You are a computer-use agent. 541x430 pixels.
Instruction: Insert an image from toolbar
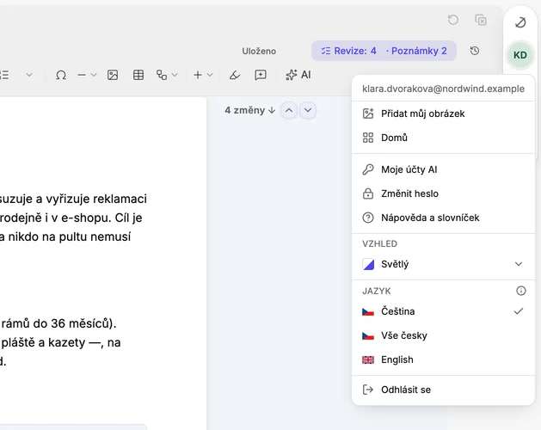point(113,75)
